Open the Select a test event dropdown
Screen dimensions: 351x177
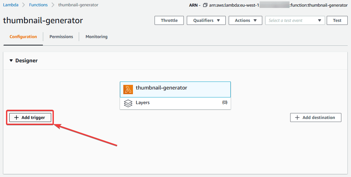[x=295, y=21]
